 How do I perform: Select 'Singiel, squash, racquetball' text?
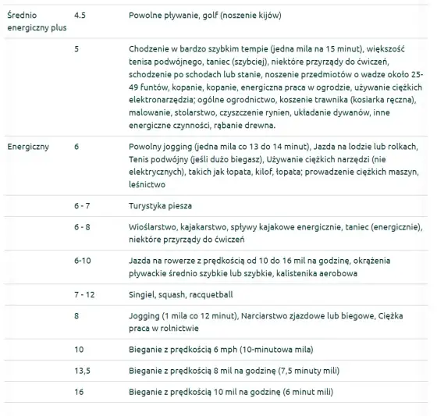coord(180,295)
